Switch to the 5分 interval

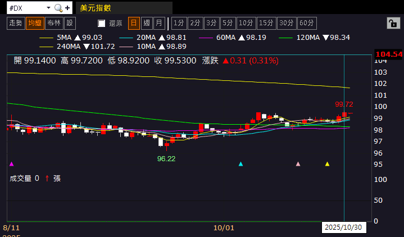228,23
